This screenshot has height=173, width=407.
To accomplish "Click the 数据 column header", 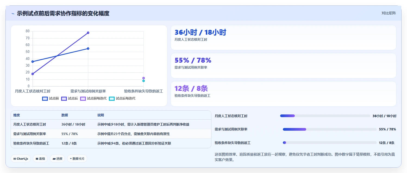I will pyautogui.click(x=65, y=115).
